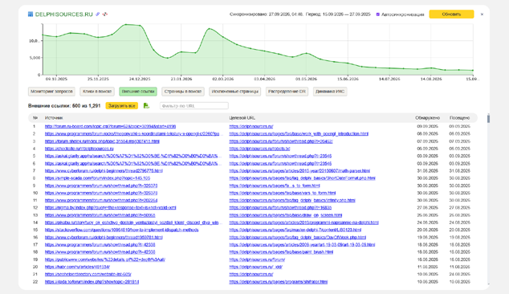Image resolution: width=509 pixels, height=294 pixels.
Task: Click the Посещено column header
Action: point(460,117)
